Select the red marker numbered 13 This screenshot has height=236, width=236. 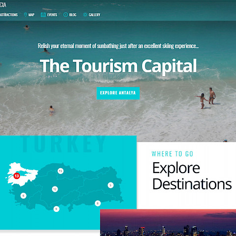click(x=17, y=176)
